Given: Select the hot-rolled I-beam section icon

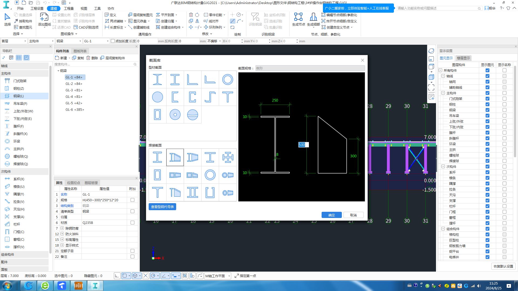Looking at the screenshot, I should coord(158,79).
